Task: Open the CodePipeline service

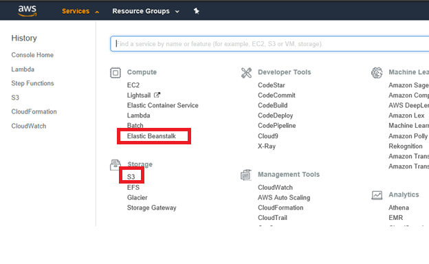Action: coord(276,126)
